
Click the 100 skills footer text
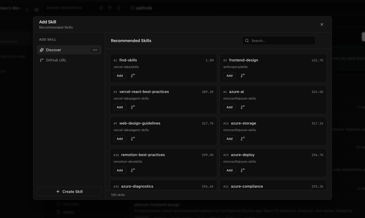[x=118, y=195]
